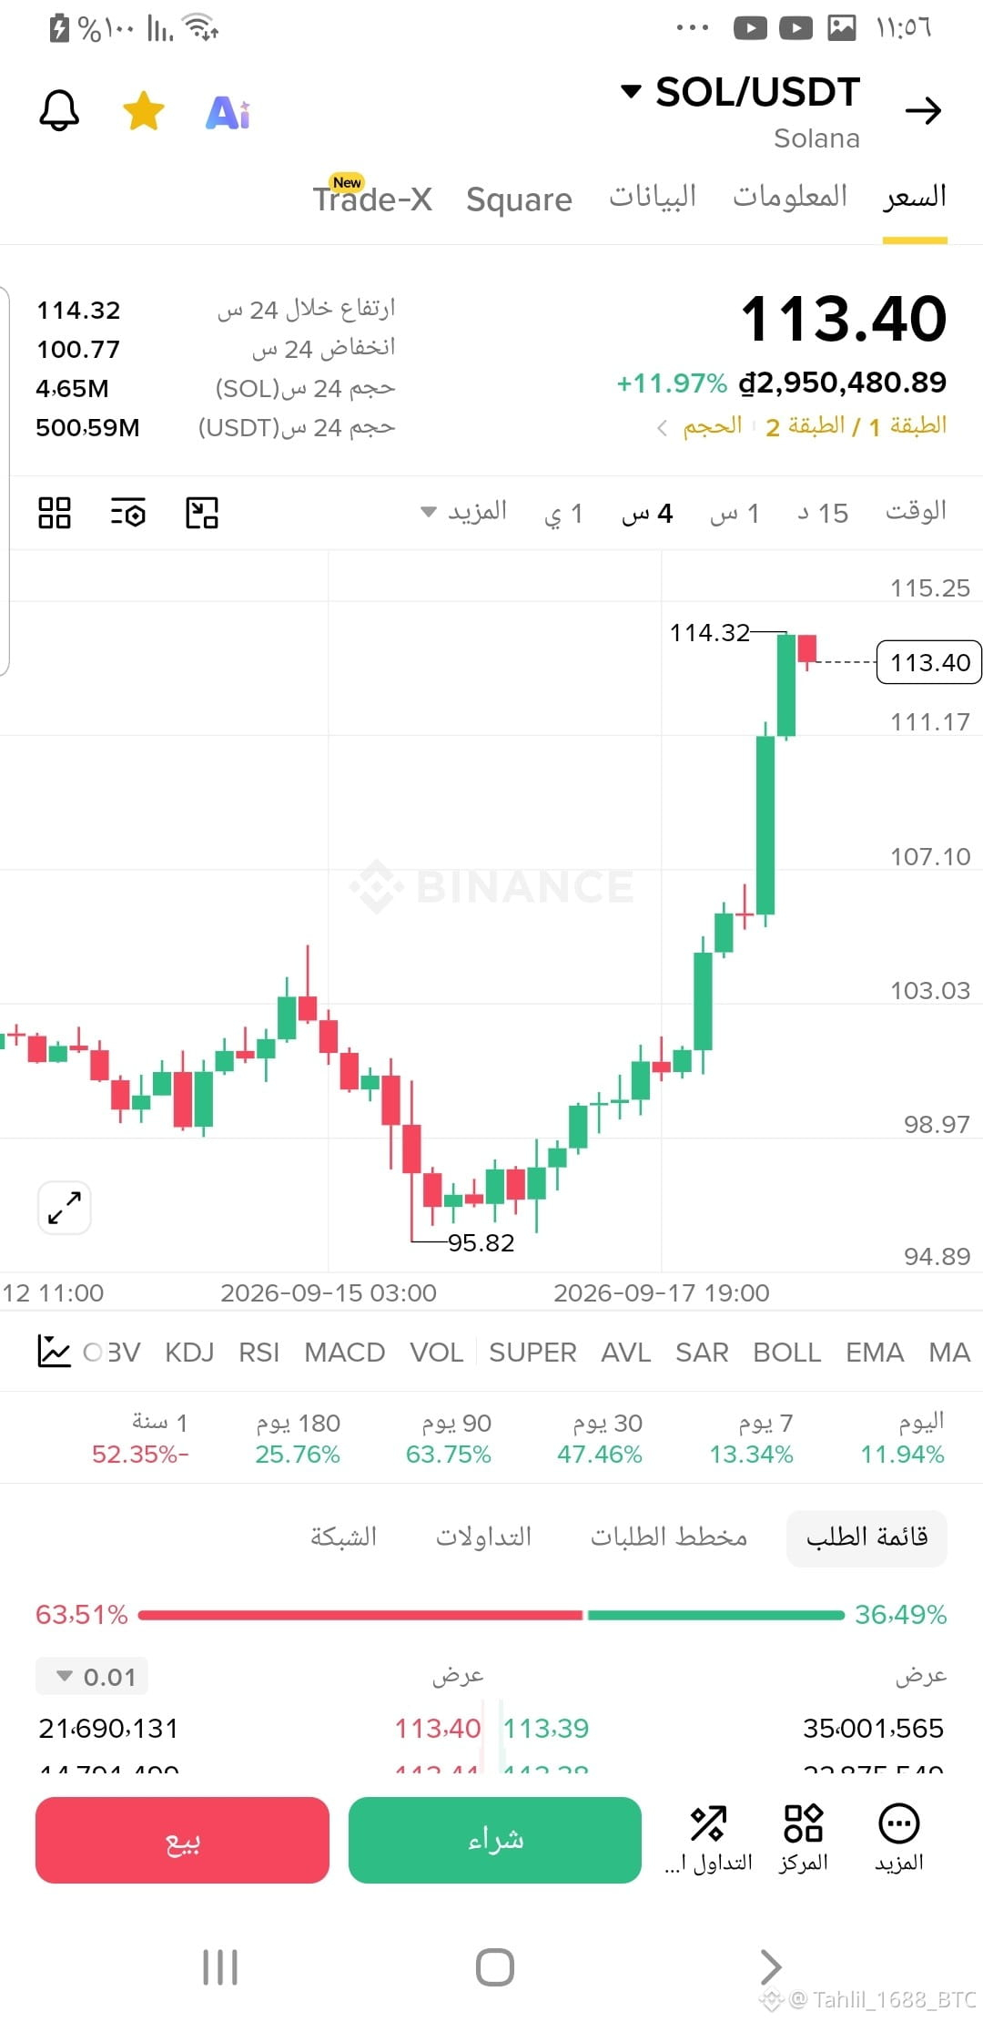Screen dimensions: 983x2022
Task: Enable the BOLL indicator overlay
Action: coord(787,1353)
